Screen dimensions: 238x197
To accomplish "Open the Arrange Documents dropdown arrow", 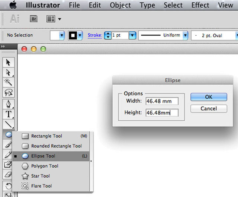I will (x=59, y=19).
